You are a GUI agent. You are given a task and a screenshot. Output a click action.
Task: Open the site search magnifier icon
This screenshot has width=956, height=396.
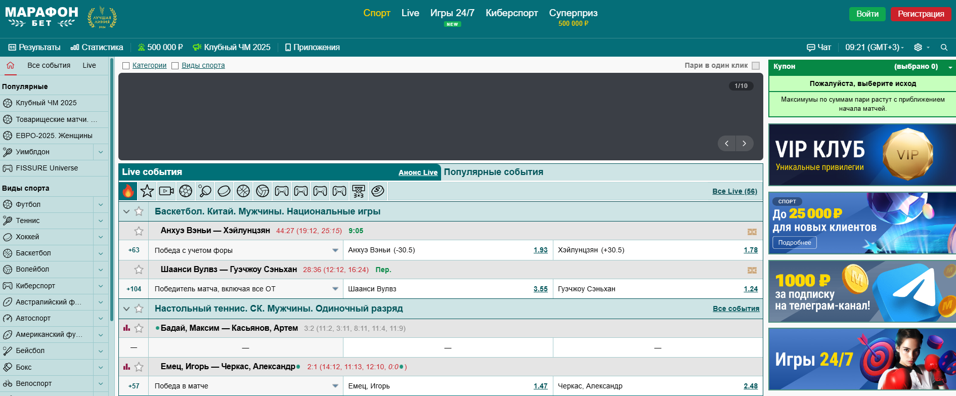[x=944, y=48]
